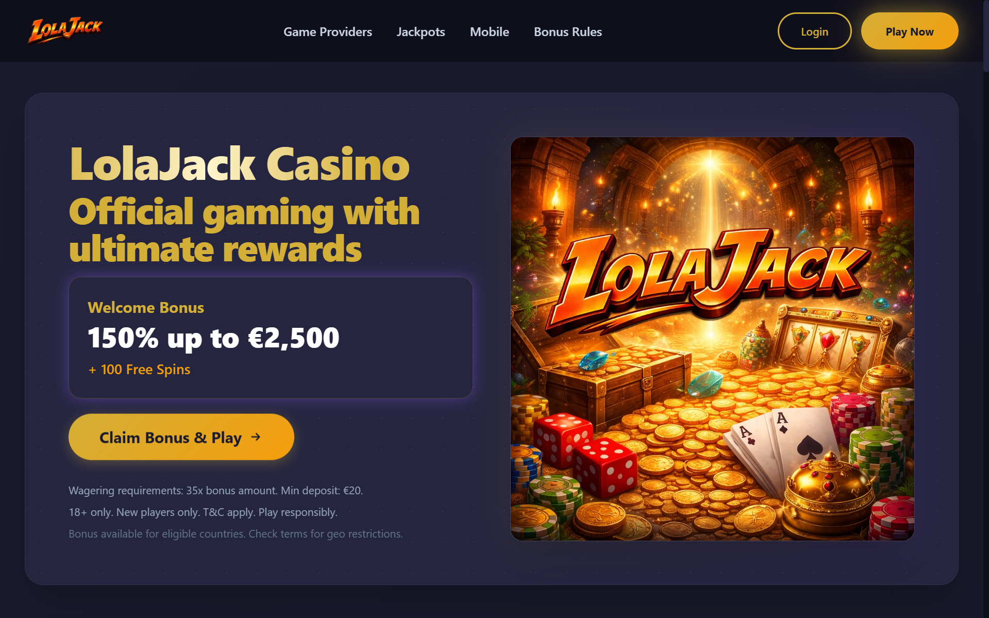View the Bonus Rules section
This screenshot has width=989, height=618.
click(567, 32)
